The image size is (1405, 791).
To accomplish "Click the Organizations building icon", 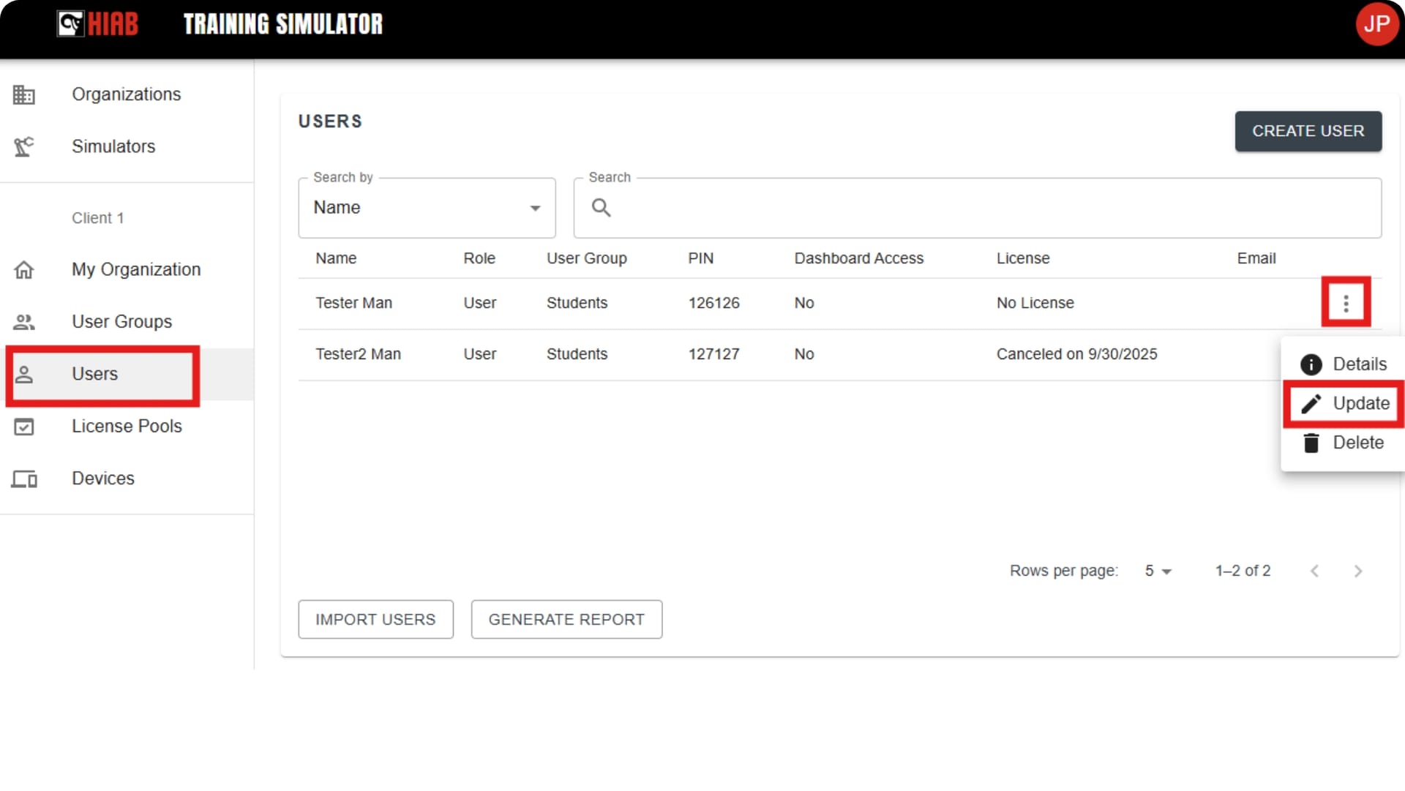I will [x=24, y=95].
